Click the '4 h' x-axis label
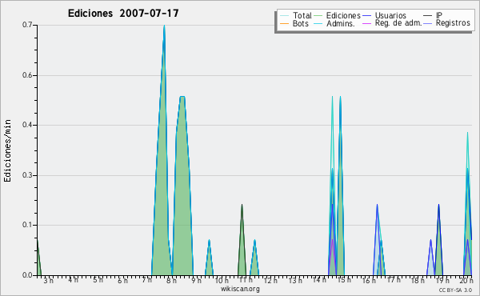Image resolution: width=480 pixels, height=296 pixels. pos(73,280)
